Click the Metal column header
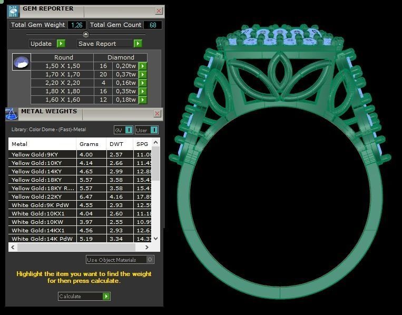 coord(42,144)
